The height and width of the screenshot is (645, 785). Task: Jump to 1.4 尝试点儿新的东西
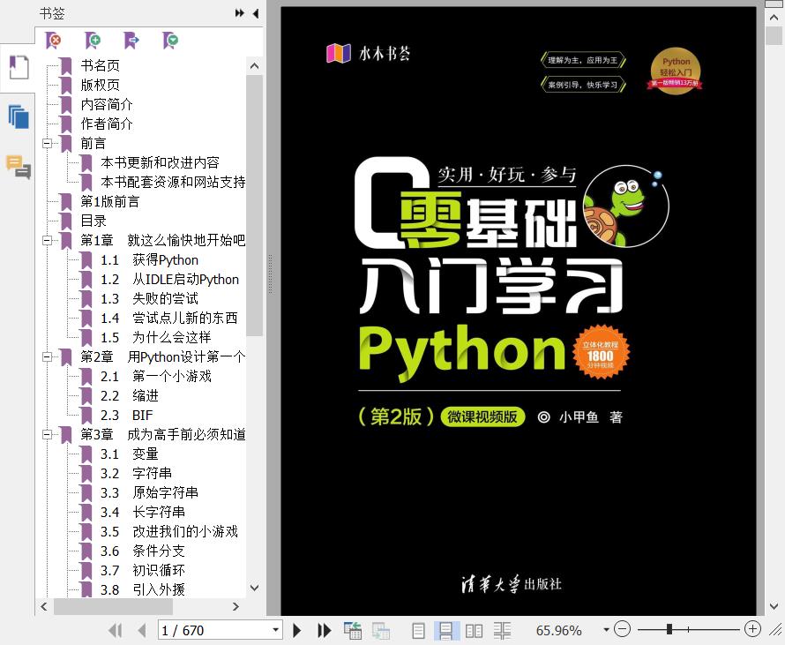coord(169,318)
